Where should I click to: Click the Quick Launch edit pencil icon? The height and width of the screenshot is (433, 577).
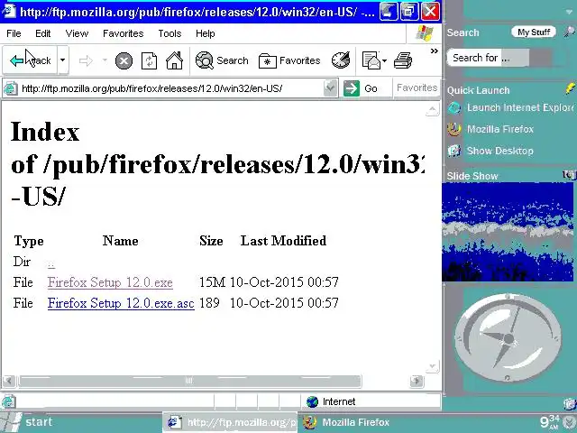click(570, 88)
